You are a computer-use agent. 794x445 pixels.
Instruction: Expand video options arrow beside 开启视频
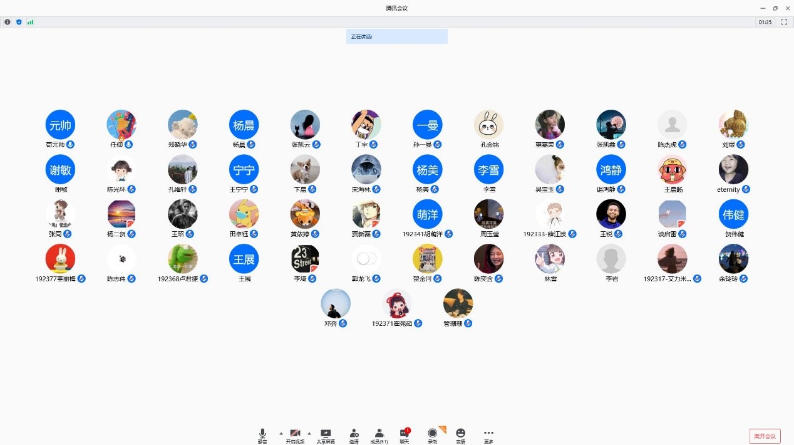(309, 433)
